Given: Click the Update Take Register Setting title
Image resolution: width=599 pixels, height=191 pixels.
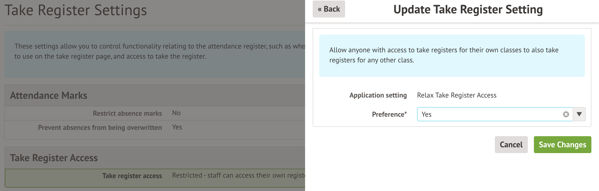Looking at the screenshot, I should click(468, 10).
